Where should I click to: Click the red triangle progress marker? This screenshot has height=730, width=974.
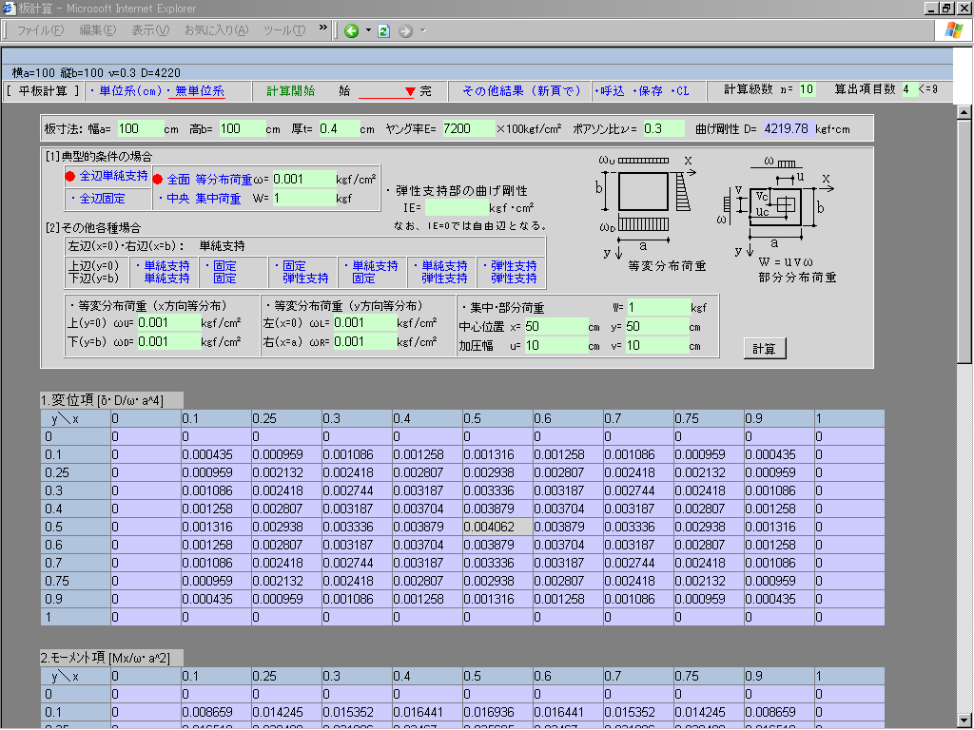(x=410, y=91)
